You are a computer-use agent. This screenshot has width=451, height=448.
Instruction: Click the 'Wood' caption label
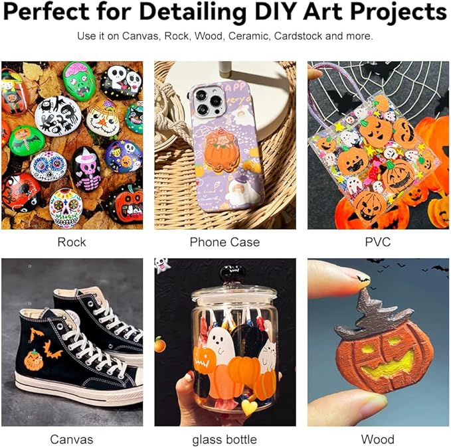point(378,439)
